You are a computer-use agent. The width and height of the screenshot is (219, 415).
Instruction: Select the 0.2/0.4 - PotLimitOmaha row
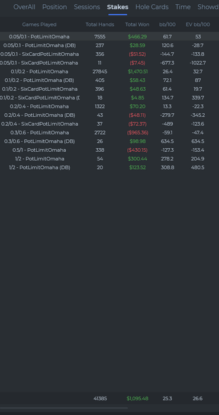pos(109,107)
